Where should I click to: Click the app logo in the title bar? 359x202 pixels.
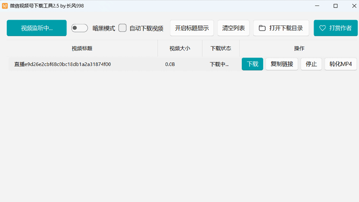tap(5, 6)
